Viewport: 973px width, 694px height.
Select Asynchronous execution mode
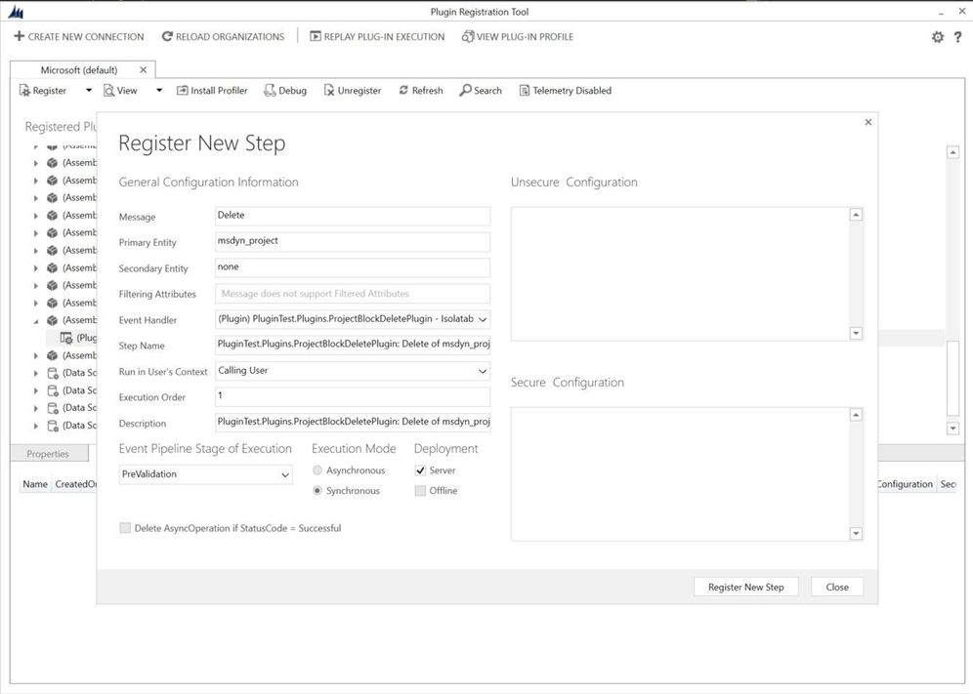(317, 470)
